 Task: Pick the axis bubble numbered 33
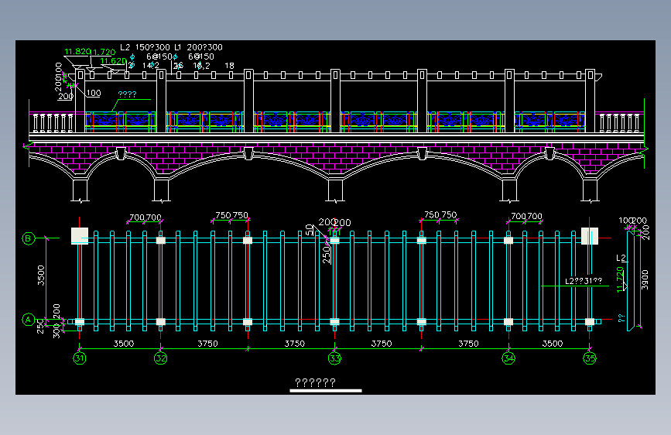pyautogui.click(x=334, y=358)
